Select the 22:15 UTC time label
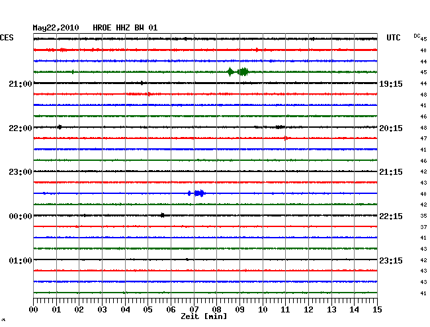The image size is (430, 327). [391, 216]
